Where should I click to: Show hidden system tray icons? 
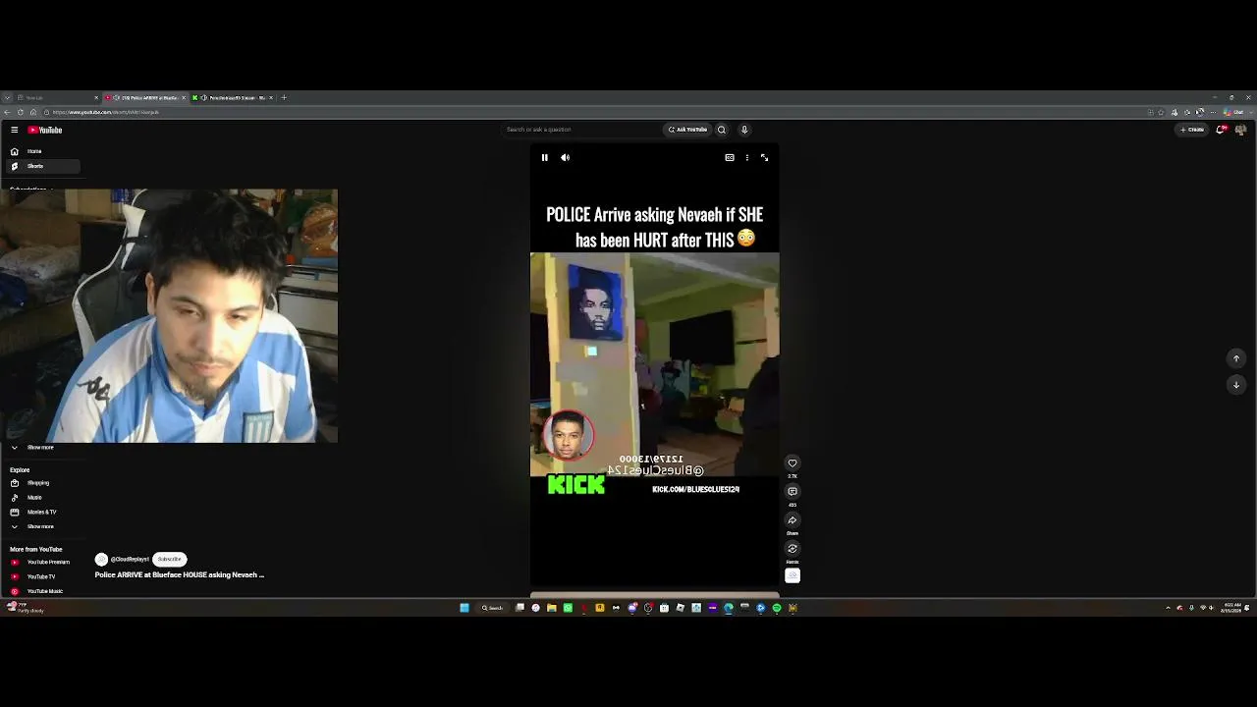pyautogui.click(x=1168, y=608)
